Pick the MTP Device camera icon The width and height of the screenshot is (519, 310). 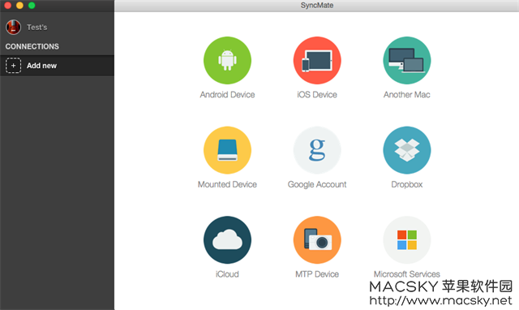tap(317, 239)
